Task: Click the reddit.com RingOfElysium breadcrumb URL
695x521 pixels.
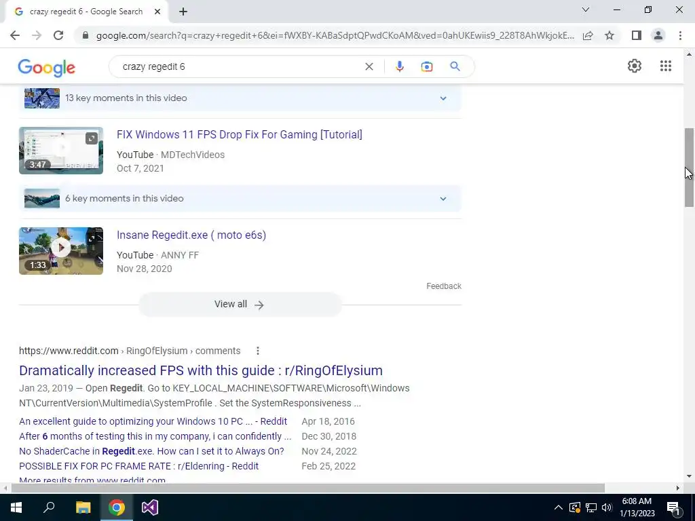Action: point(130,351)
